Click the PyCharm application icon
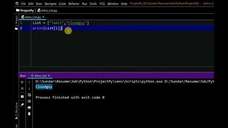This screenshot has height=128, width=228. [x=17, y=3]
